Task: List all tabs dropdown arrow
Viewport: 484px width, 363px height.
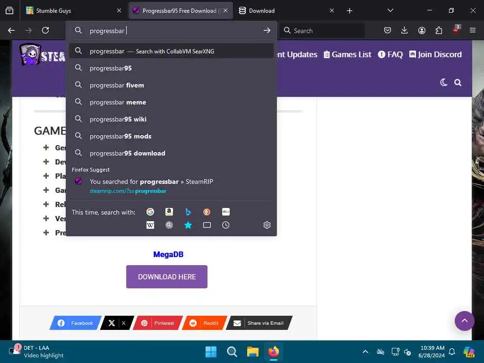Action: coord(390,10)
